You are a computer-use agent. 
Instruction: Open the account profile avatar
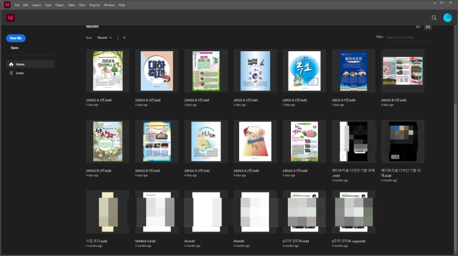(x=447, y=18)
